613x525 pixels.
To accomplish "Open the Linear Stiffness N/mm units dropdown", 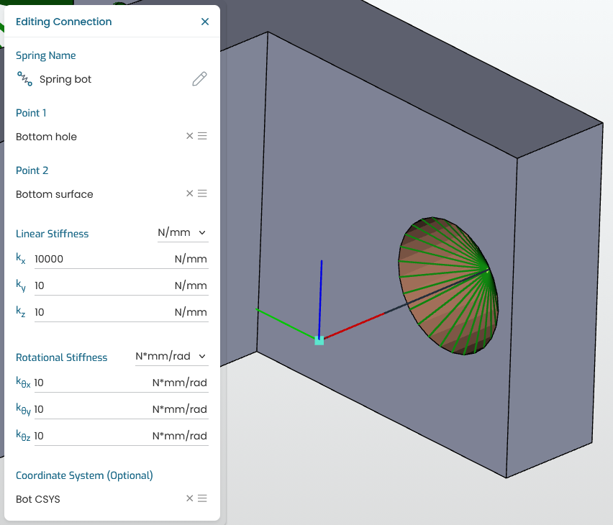I will coord(183,232).
